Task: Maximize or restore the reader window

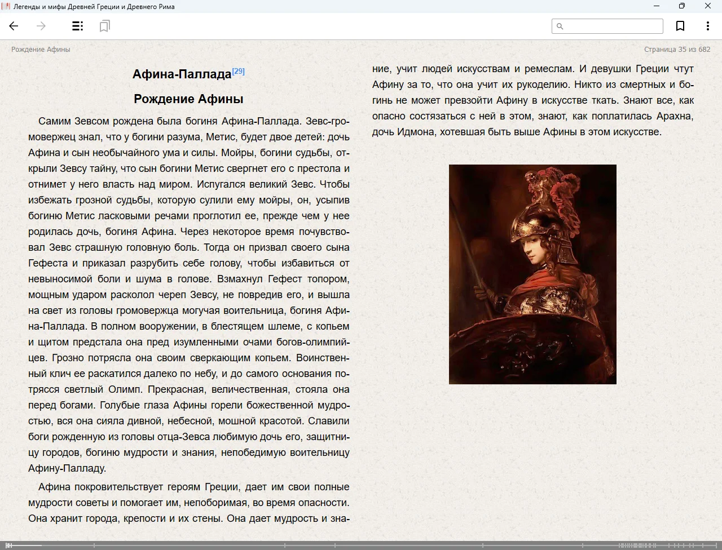Action: click(x=681, y=6)
